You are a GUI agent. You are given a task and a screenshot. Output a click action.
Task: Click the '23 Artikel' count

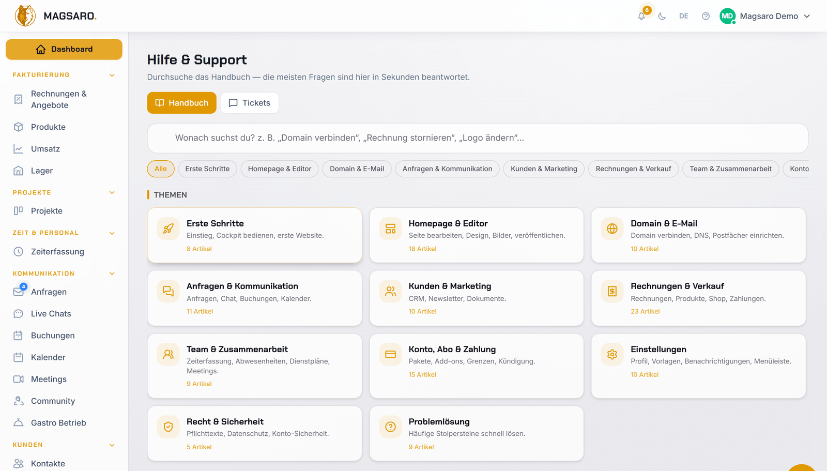(x=645, y=312)
